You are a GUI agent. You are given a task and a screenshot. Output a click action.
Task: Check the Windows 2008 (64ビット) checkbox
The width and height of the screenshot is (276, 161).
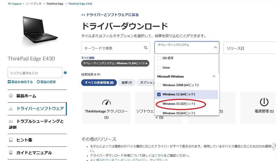[159, 85]
